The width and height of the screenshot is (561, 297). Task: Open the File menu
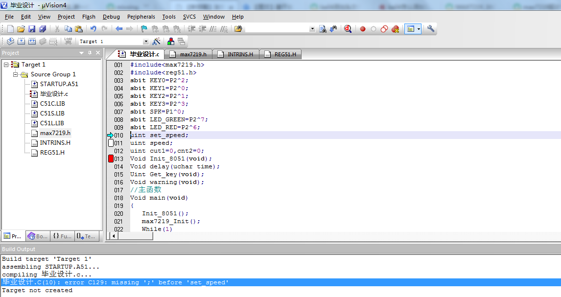(x=9, y=17)
